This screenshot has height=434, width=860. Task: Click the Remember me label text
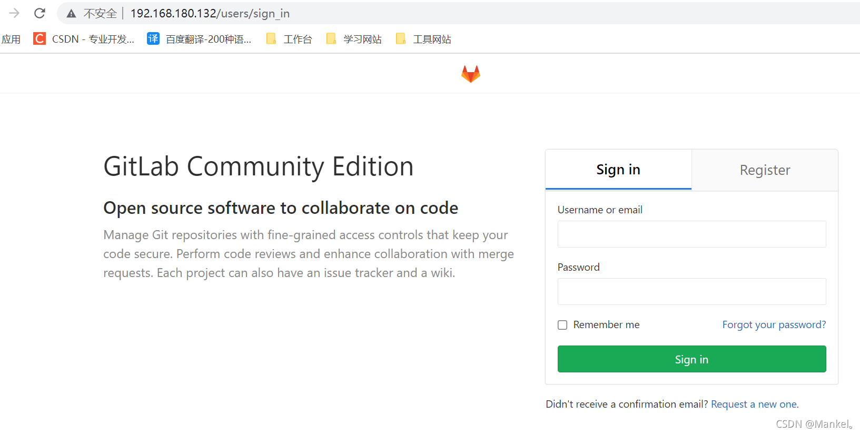tap(606, 324)
